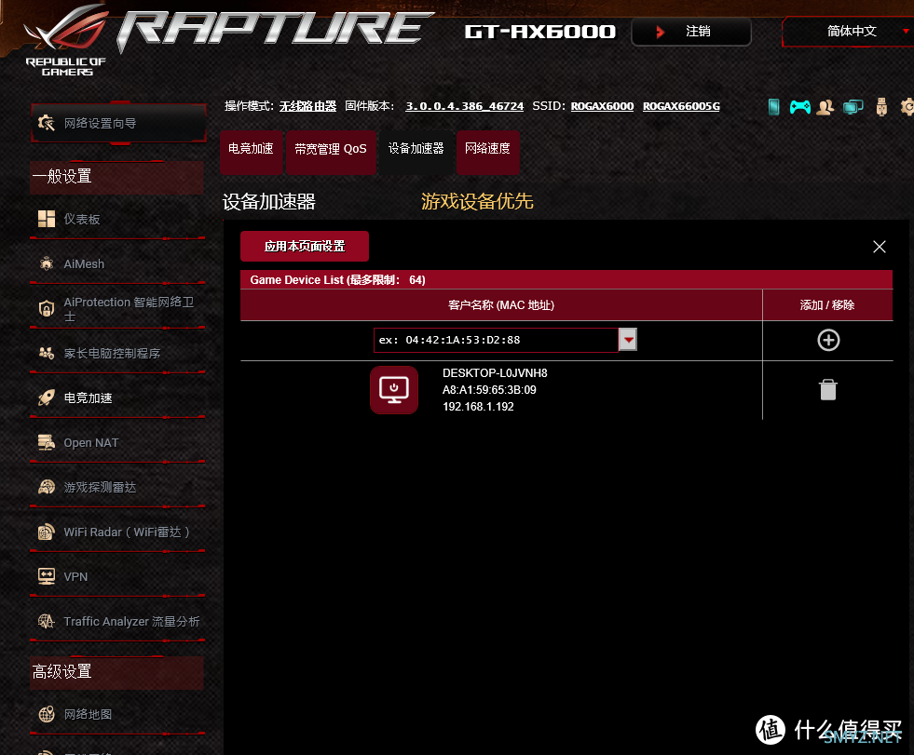Open the 无线路由器 operation mode link
914x755 pixels.
coord(307,106)
